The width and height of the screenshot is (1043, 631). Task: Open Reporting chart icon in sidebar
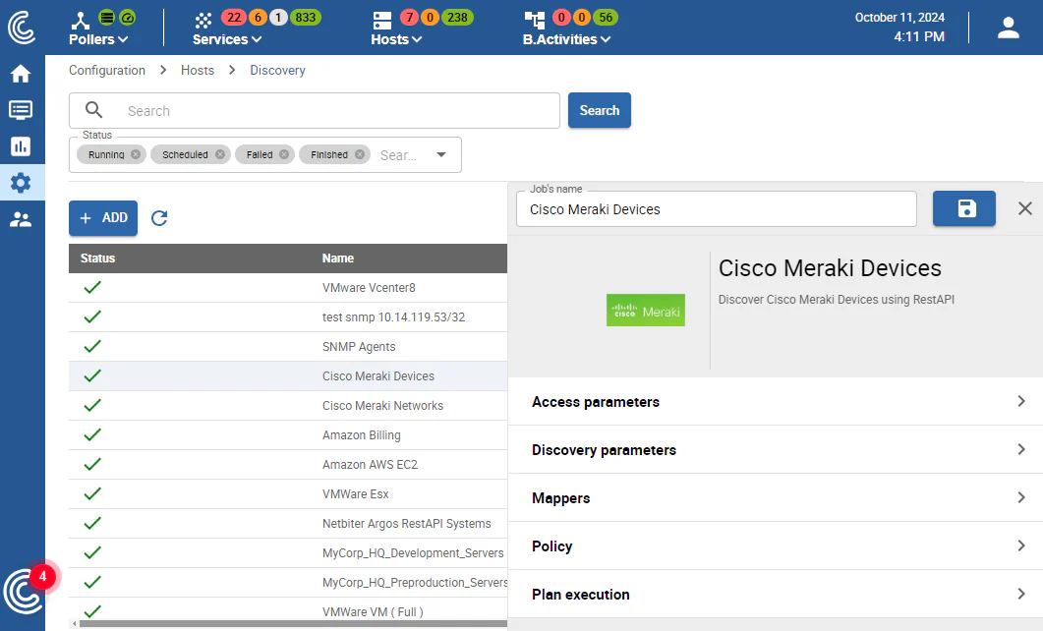point(21,146)
